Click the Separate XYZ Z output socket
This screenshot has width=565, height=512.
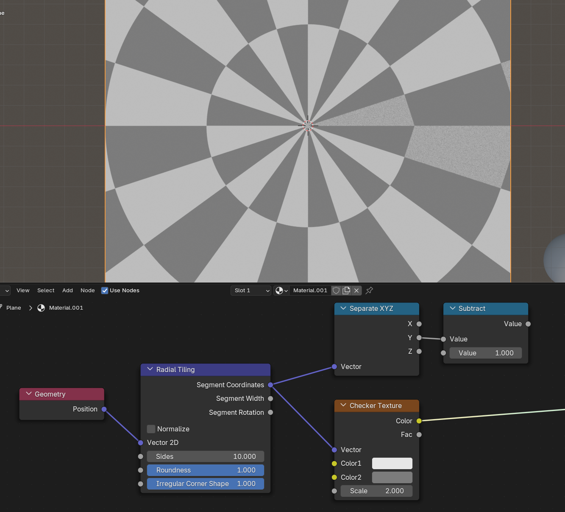[x=419, y=351]
